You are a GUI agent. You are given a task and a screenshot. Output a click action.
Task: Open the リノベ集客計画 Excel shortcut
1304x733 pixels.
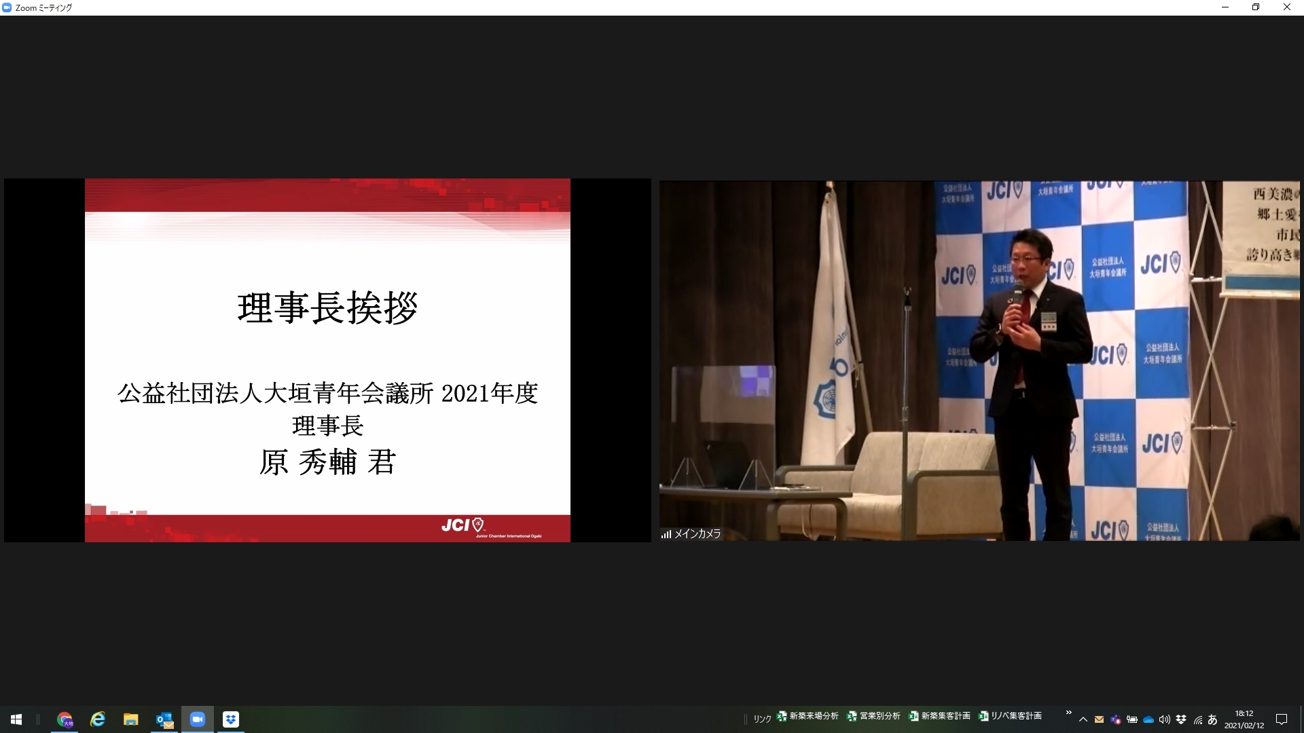1010,716
